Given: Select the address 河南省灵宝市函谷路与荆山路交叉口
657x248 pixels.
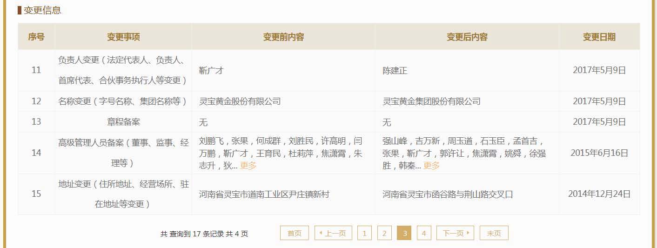Looking at the screenshot, I should pyautogui.click(x=448, y=194).
